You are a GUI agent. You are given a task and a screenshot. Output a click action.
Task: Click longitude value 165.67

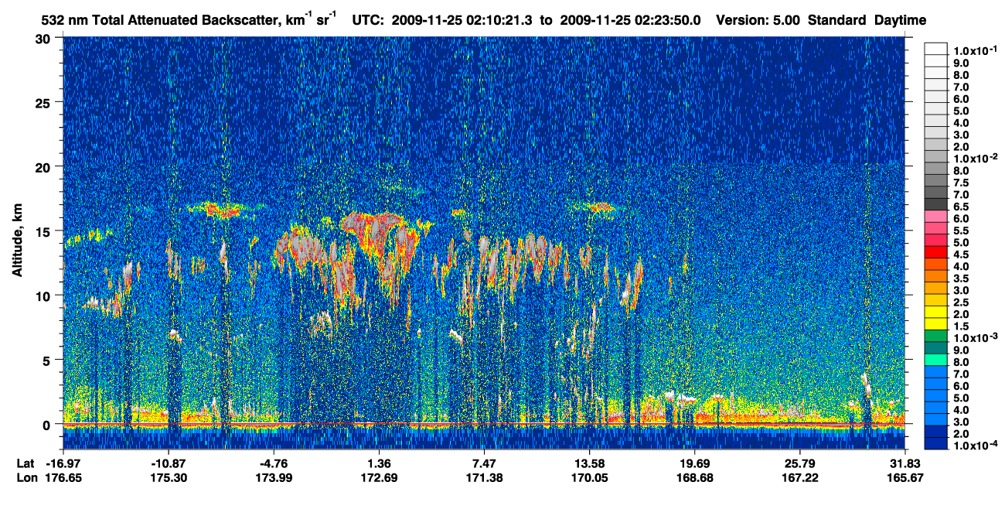point(905,478)
